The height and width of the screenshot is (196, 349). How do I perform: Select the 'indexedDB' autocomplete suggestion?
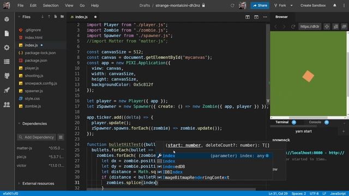coord(214,167)
